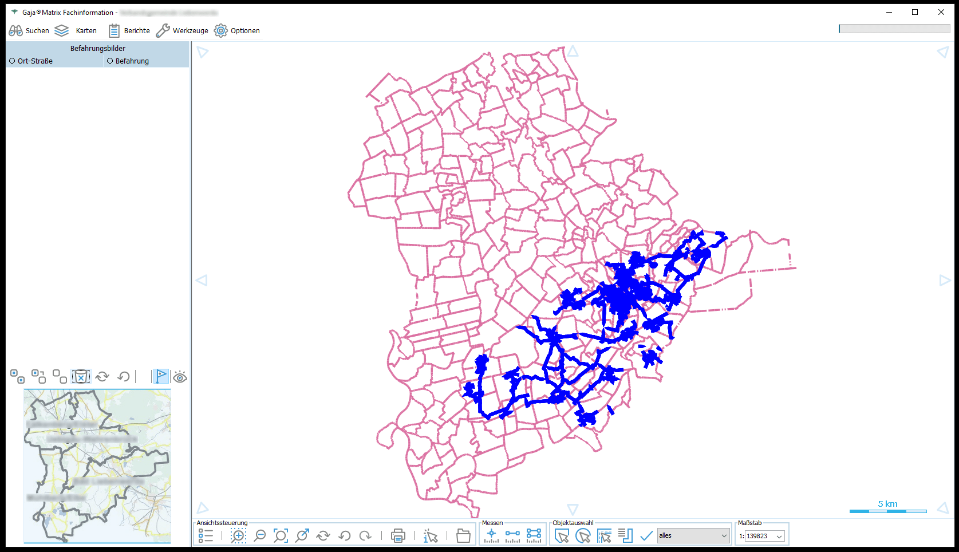The image size is (959, 552).
Task: Select the Befahrung radio button
Action: [x=110, y=61]
